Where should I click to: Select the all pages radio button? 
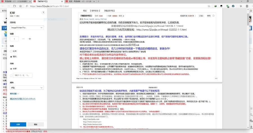tap(11, 69)
